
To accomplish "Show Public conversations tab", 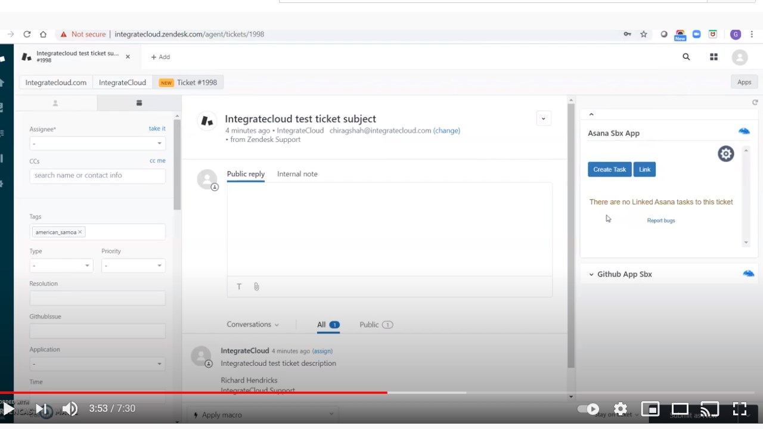I will pos(376,325).
